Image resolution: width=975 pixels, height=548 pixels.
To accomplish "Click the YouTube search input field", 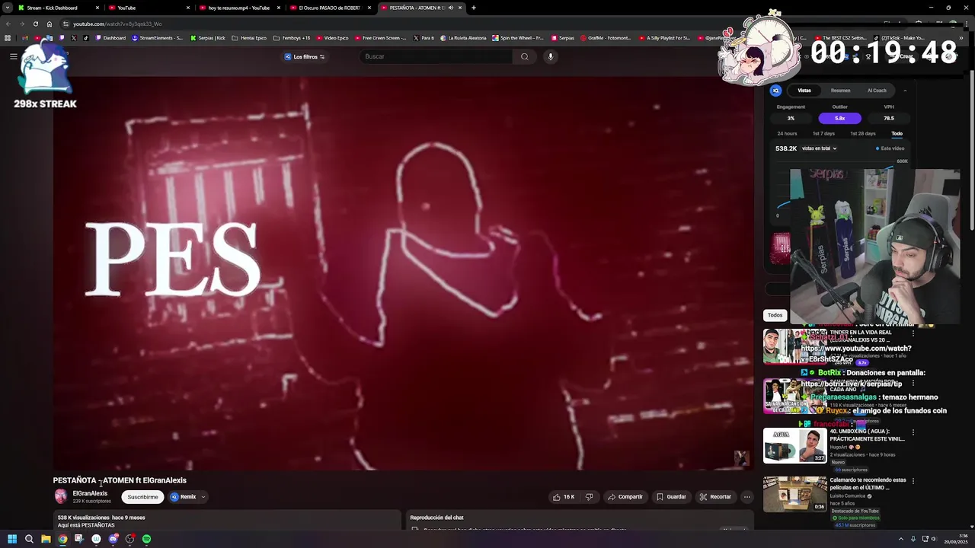I will tap(437, 56).
